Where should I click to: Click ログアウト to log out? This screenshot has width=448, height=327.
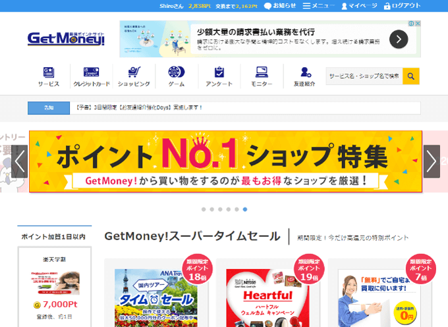point(402,6)
